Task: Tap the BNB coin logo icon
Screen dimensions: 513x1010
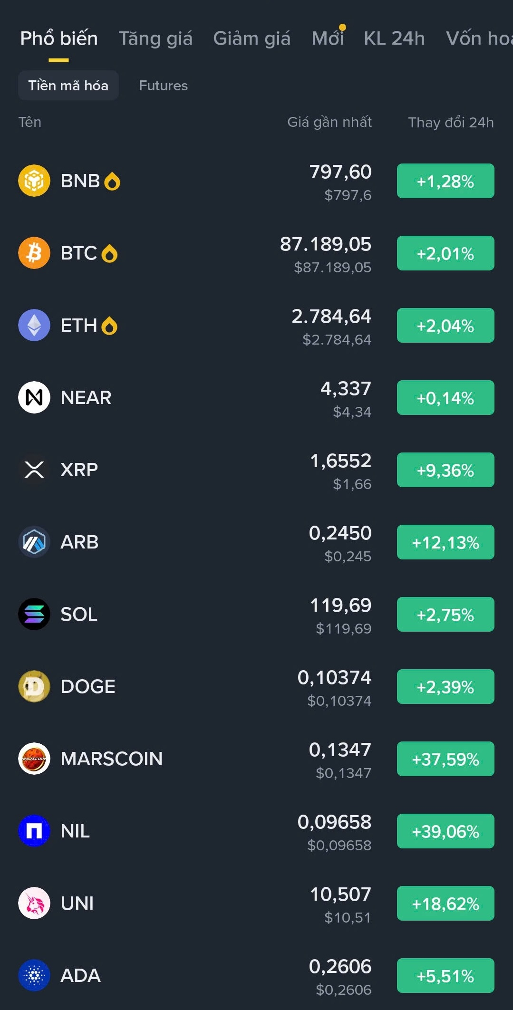Action: point(34,181)
